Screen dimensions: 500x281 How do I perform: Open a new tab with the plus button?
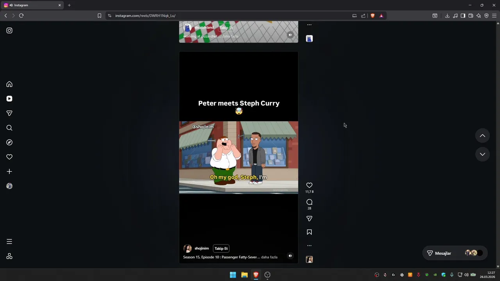(69, 5)
